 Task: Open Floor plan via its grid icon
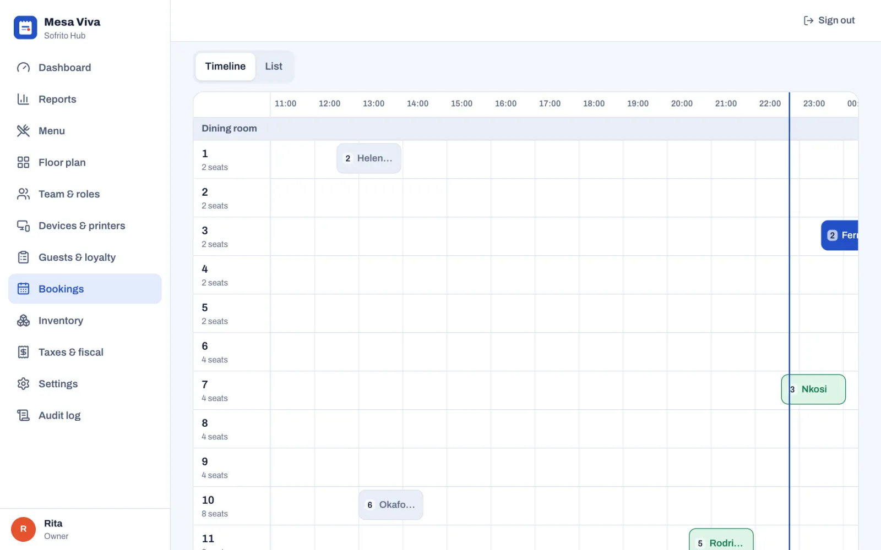coord(23,162)
